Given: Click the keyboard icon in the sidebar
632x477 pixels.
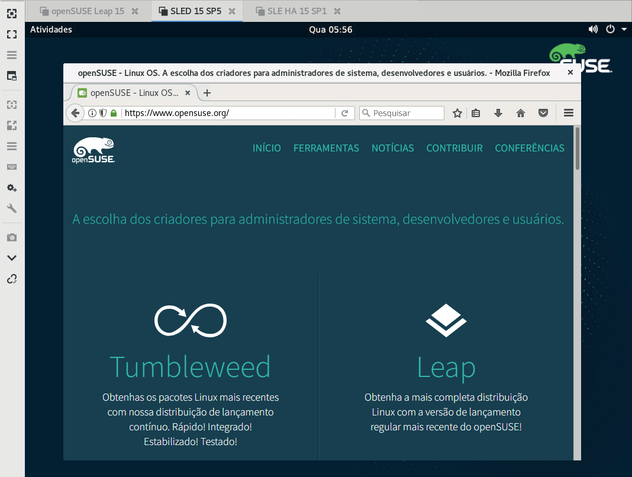Looking at the screenshot, I should coord(12,167).
